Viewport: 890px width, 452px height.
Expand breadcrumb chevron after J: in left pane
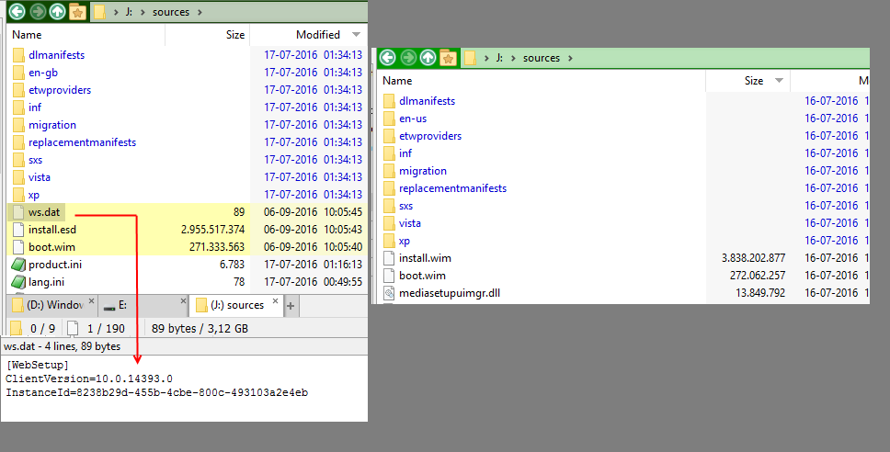[142, 12]
